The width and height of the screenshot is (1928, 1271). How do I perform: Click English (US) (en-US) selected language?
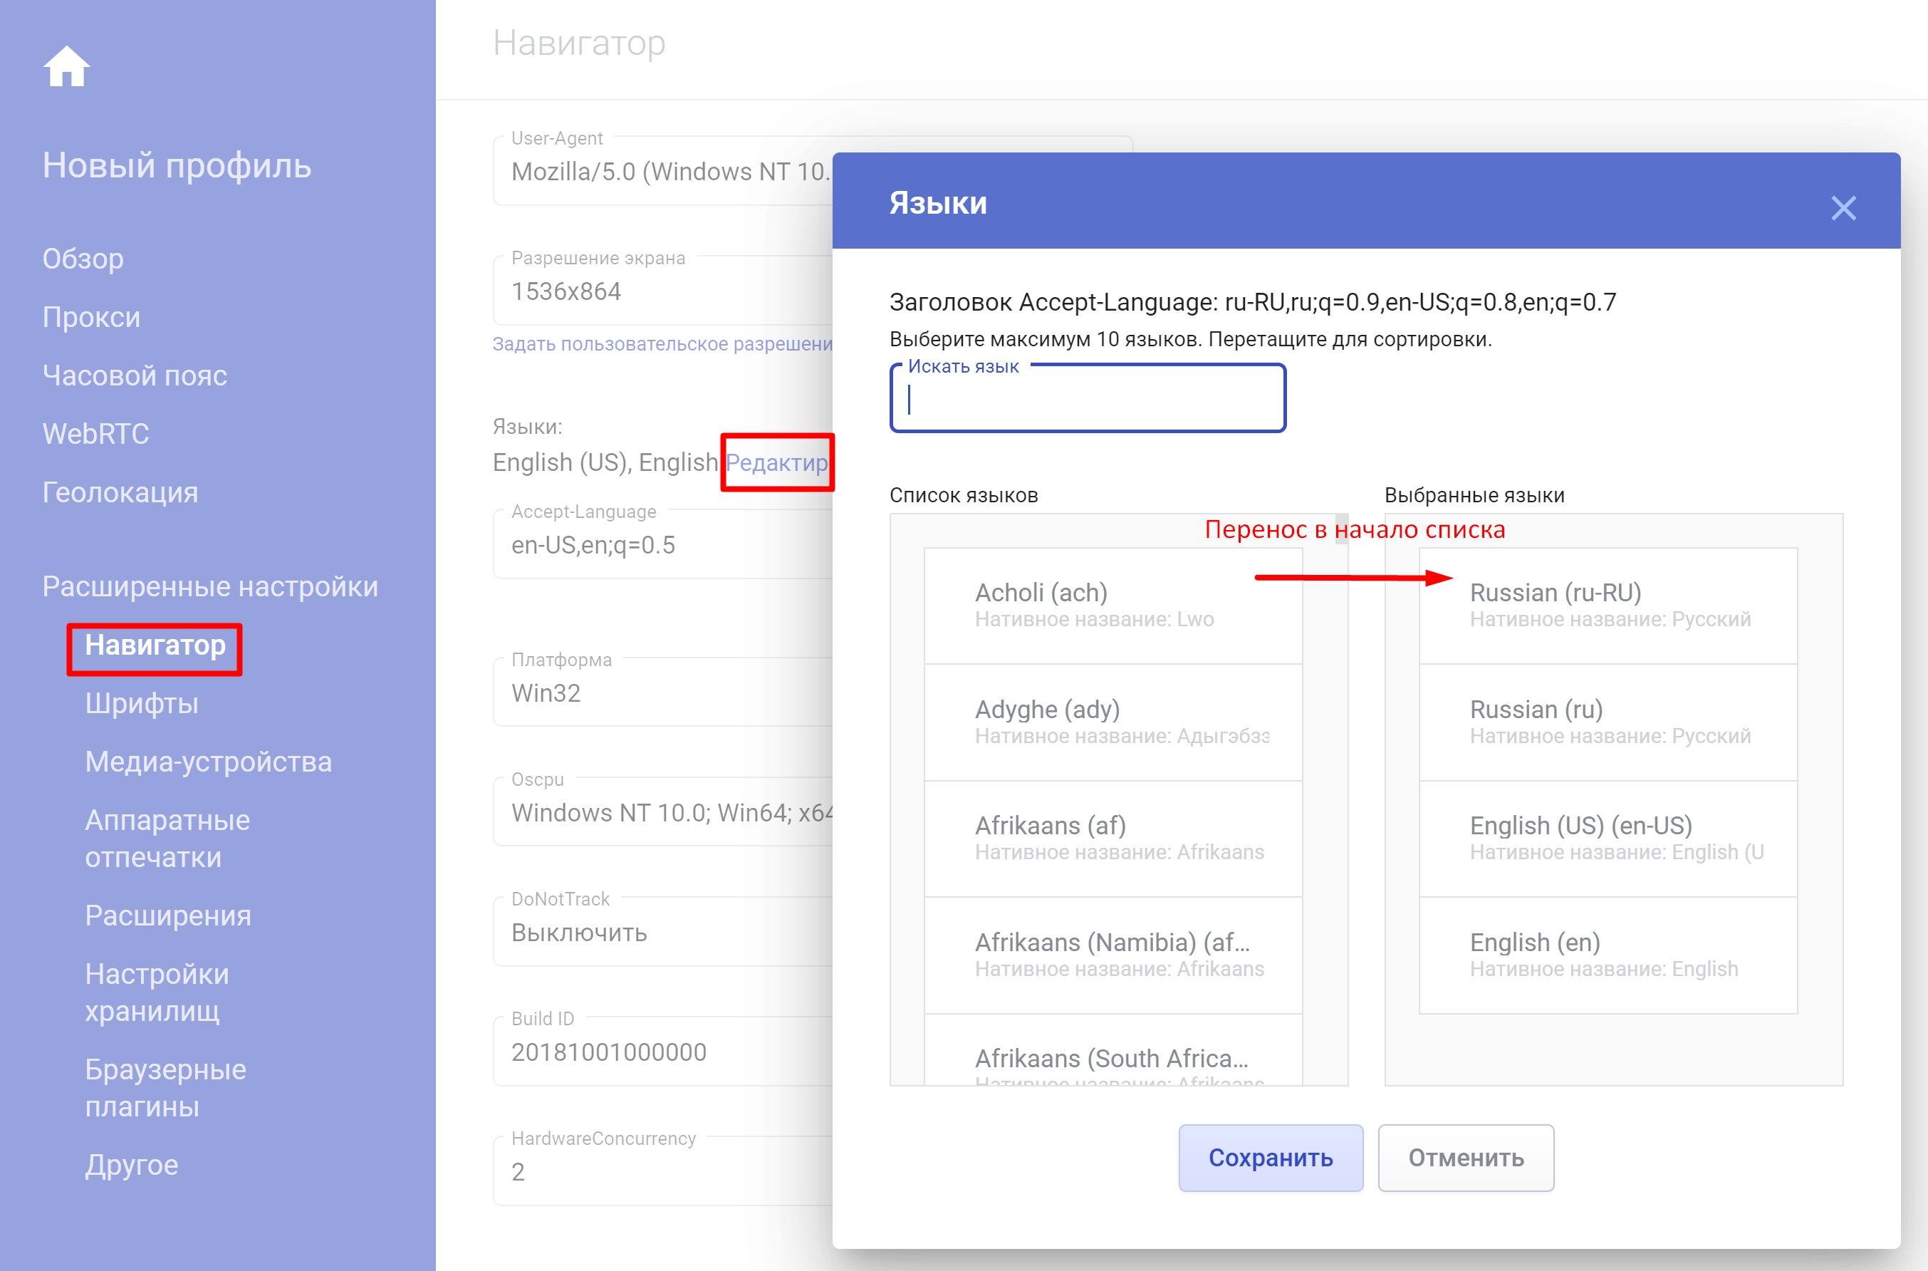(1607, 838)
